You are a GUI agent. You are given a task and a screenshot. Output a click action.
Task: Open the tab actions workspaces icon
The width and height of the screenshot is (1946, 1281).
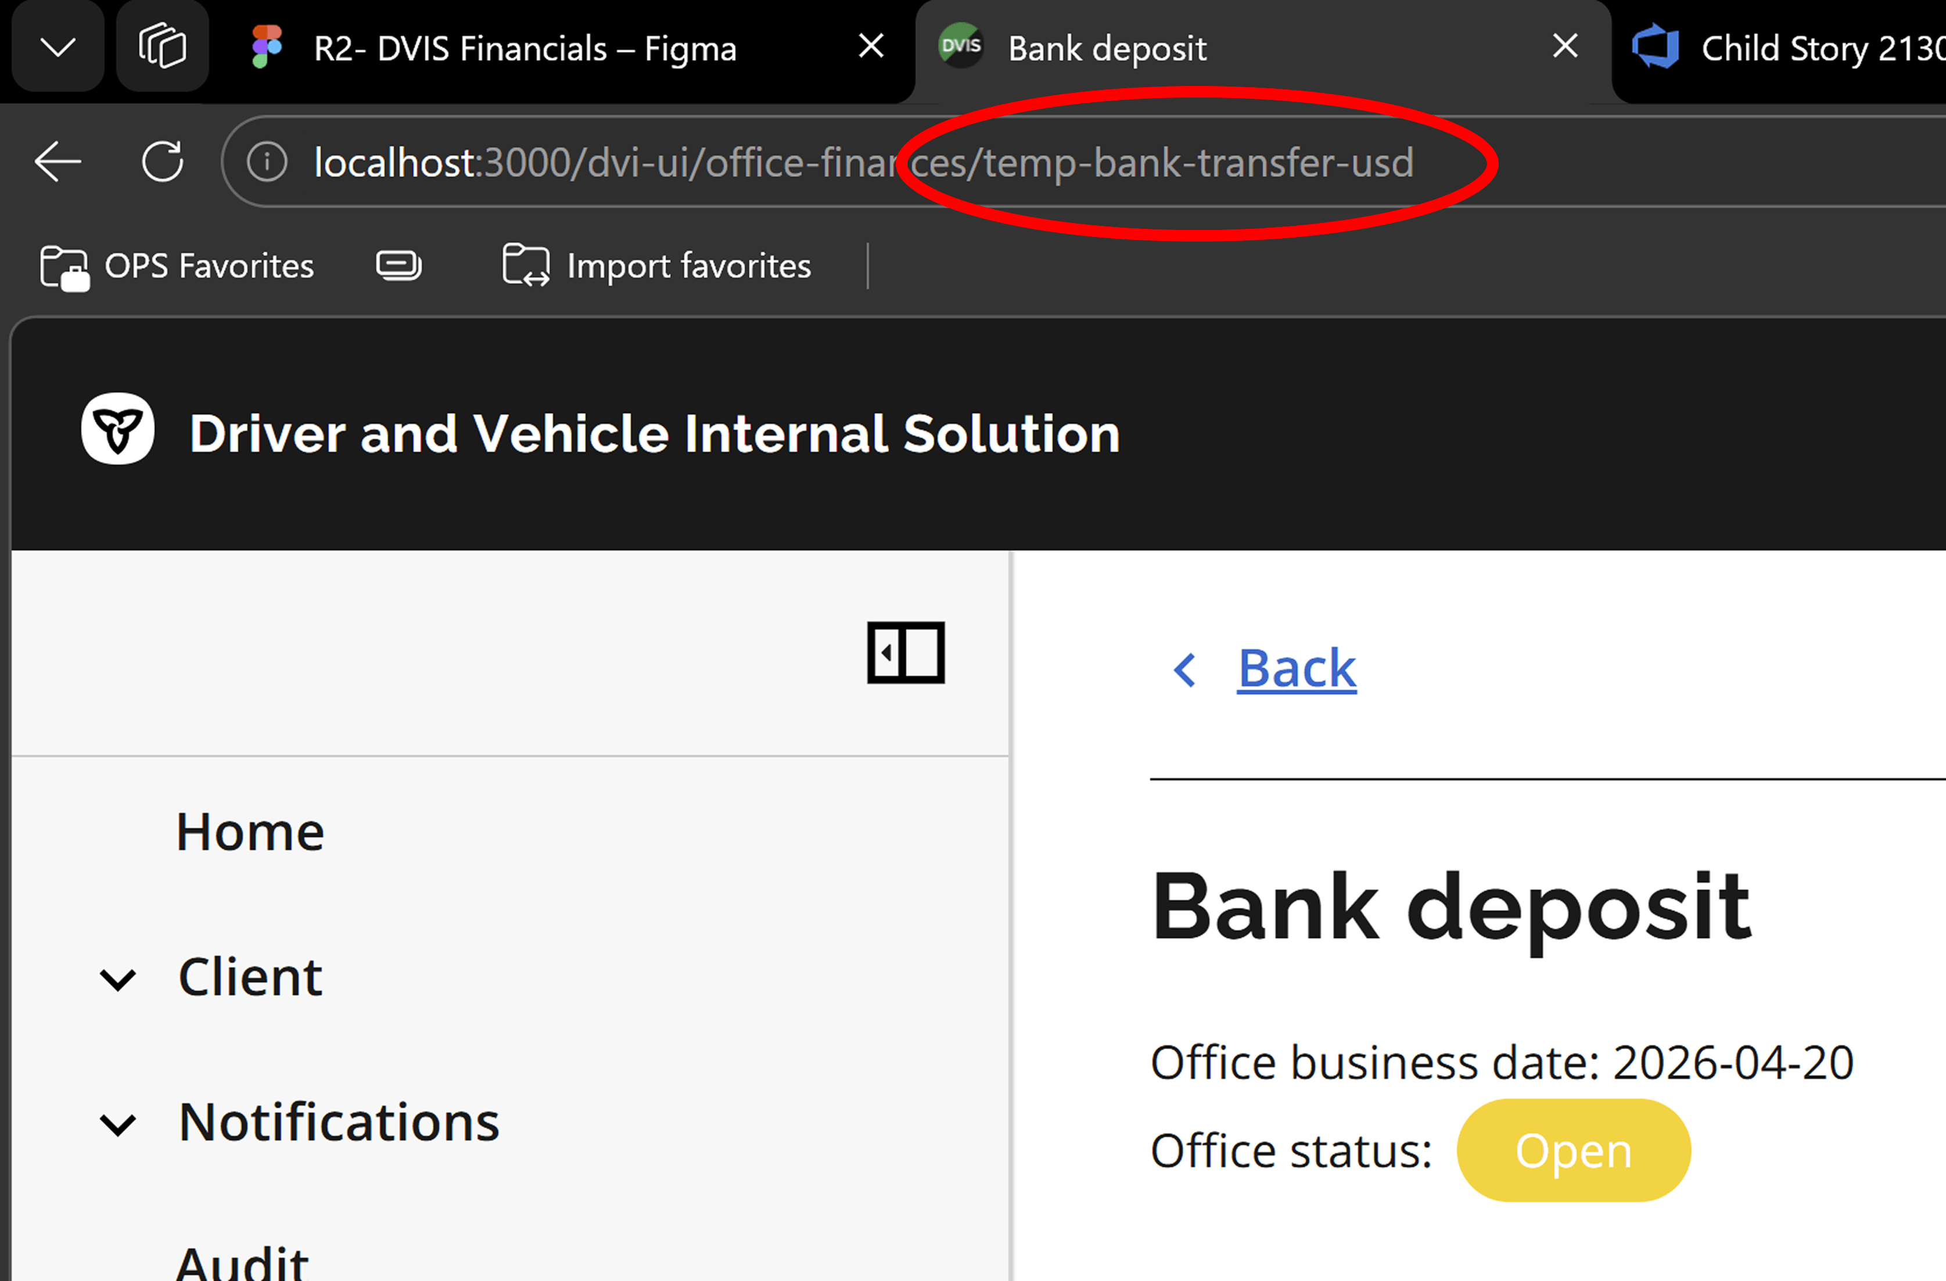[162, 46]
